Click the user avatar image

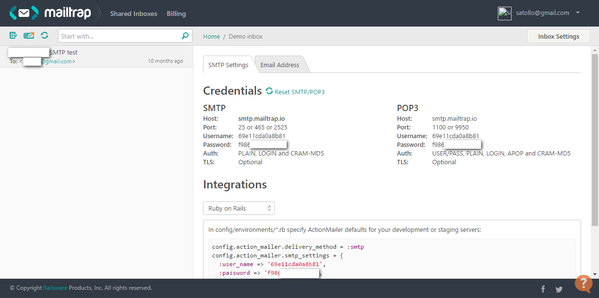coord(505,14)
